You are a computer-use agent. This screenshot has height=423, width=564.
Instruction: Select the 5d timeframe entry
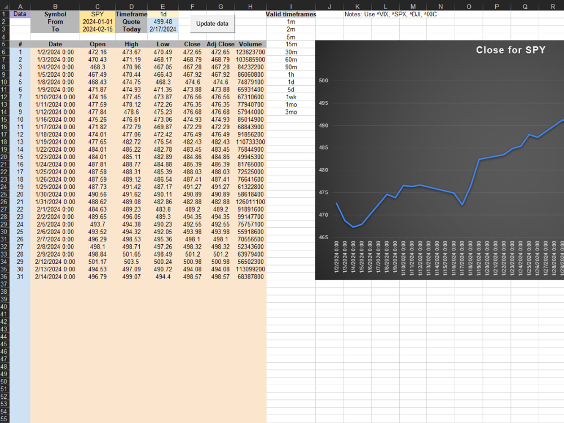290,90
